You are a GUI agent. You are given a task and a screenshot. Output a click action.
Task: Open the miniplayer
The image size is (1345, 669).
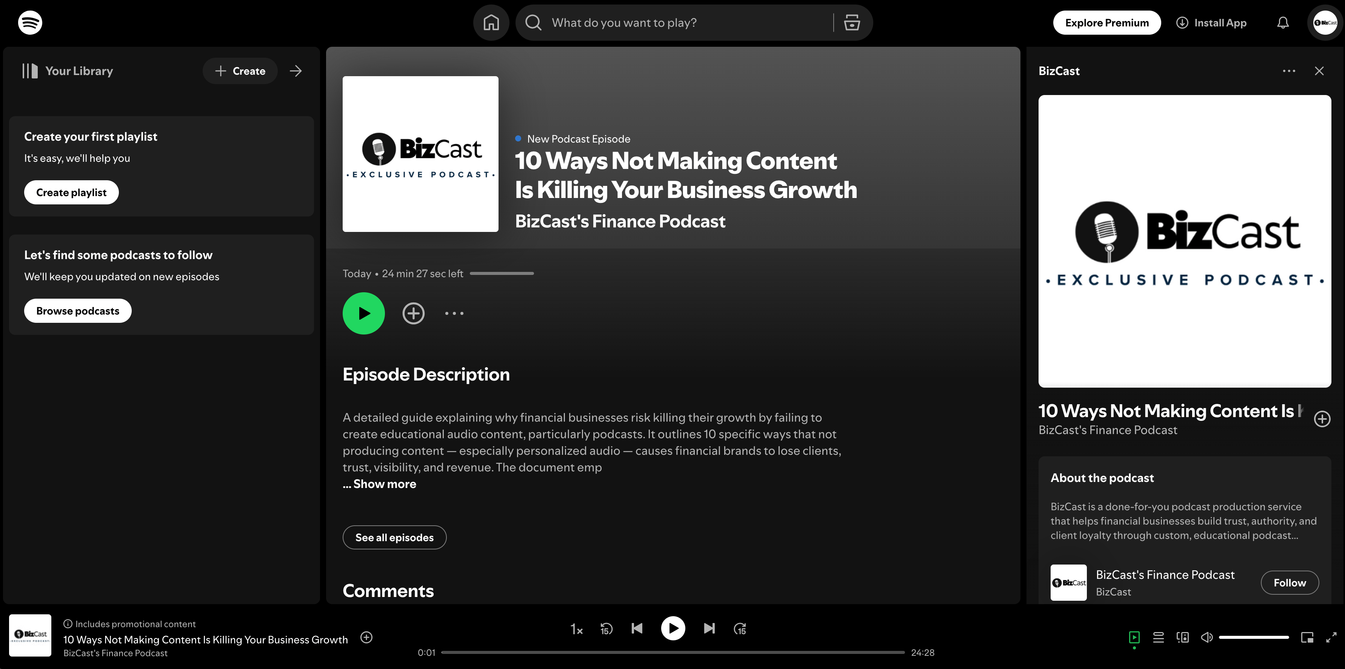coord(1307,637)
